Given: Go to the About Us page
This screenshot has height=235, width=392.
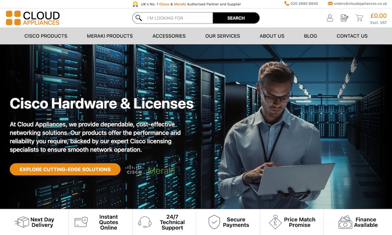Looking at the screenshot, I should pyautogui.click(x=272, y=36).
